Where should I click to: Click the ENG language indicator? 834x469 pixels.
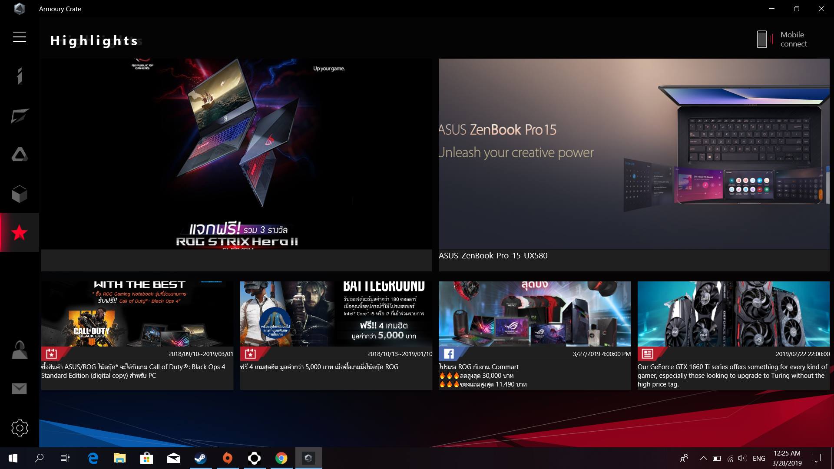point(759,459)
